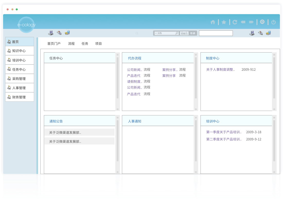283x205 pixels.
Task: Click the home icon in header
Action: (213, 22)
